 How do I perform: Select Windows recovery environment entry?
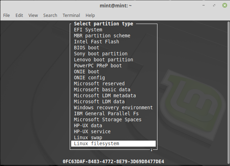click(113, 107)
